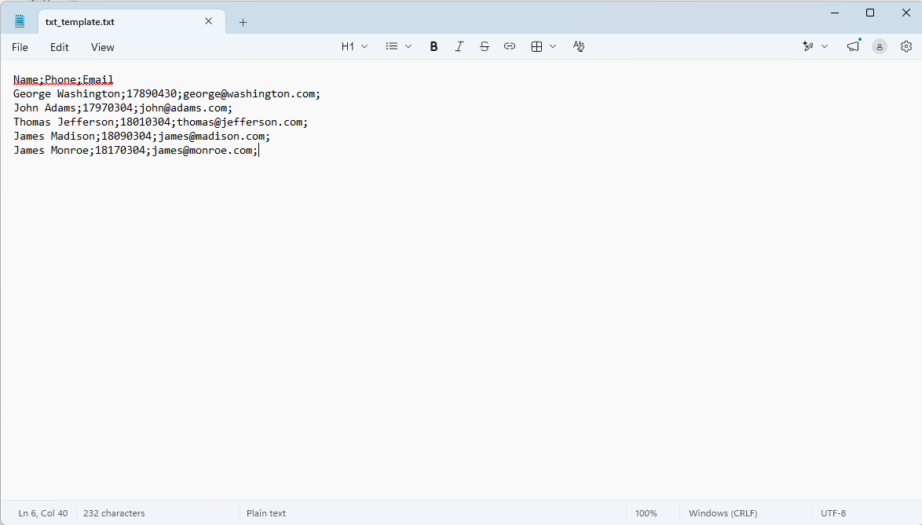Screen dimensions: 922x525
Task: Click the James Madison line
Action: pos(141,137)
